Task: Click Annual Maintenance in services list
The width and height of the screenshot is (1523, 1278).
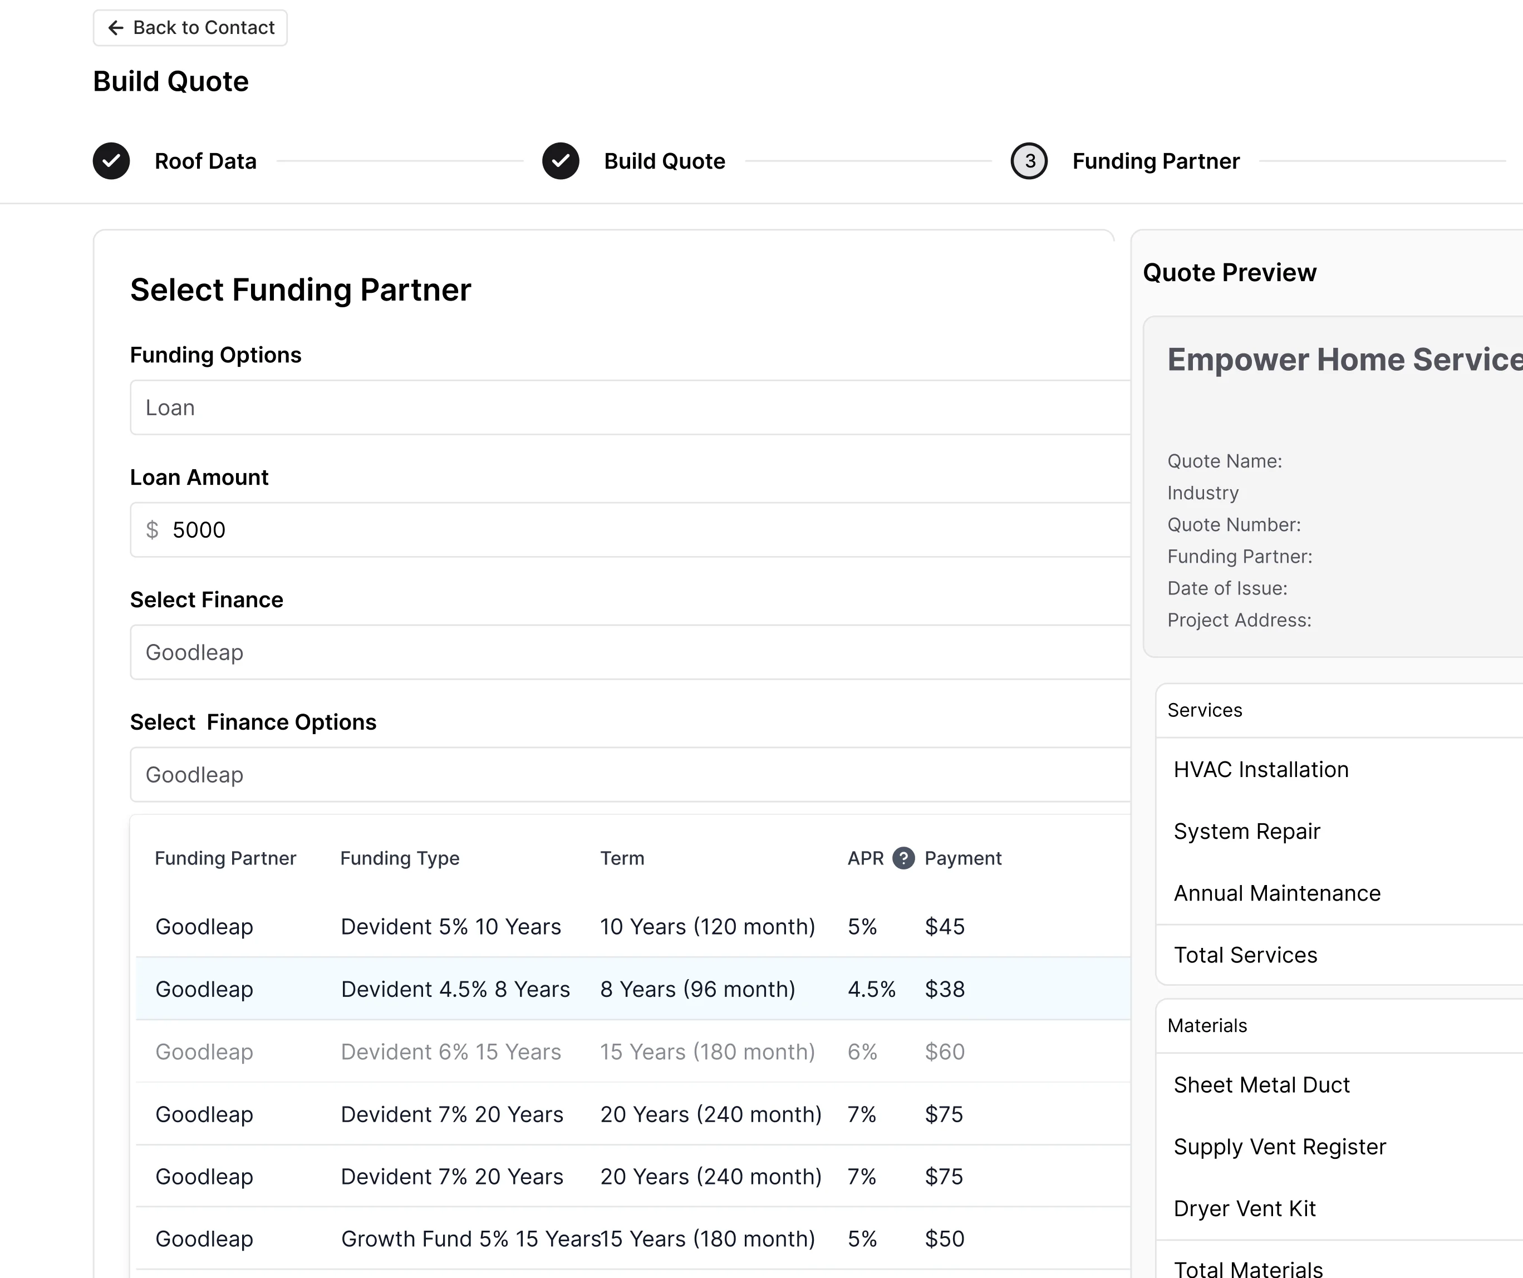Action: pyautogui.click(x=1277, y=893)
